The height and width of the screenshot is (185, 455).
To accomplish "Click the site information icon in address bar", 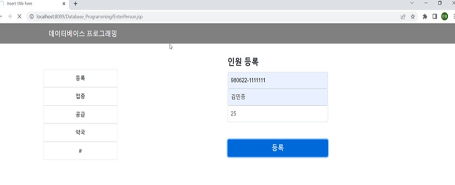I will (x=31, y=16).
